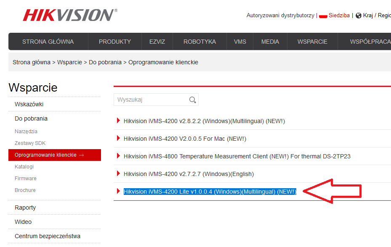Expand the iVMS-4200 Lite v1.0.0.4 arrow
This screenshot has width=391, height=247.
pos(118,191)
